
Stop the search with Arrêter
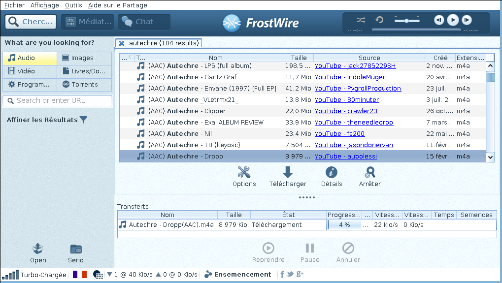coord(370,177)
